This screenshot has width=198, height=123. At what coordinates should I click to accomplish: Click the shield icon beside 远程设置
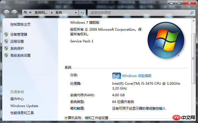[x=6, y=41]
